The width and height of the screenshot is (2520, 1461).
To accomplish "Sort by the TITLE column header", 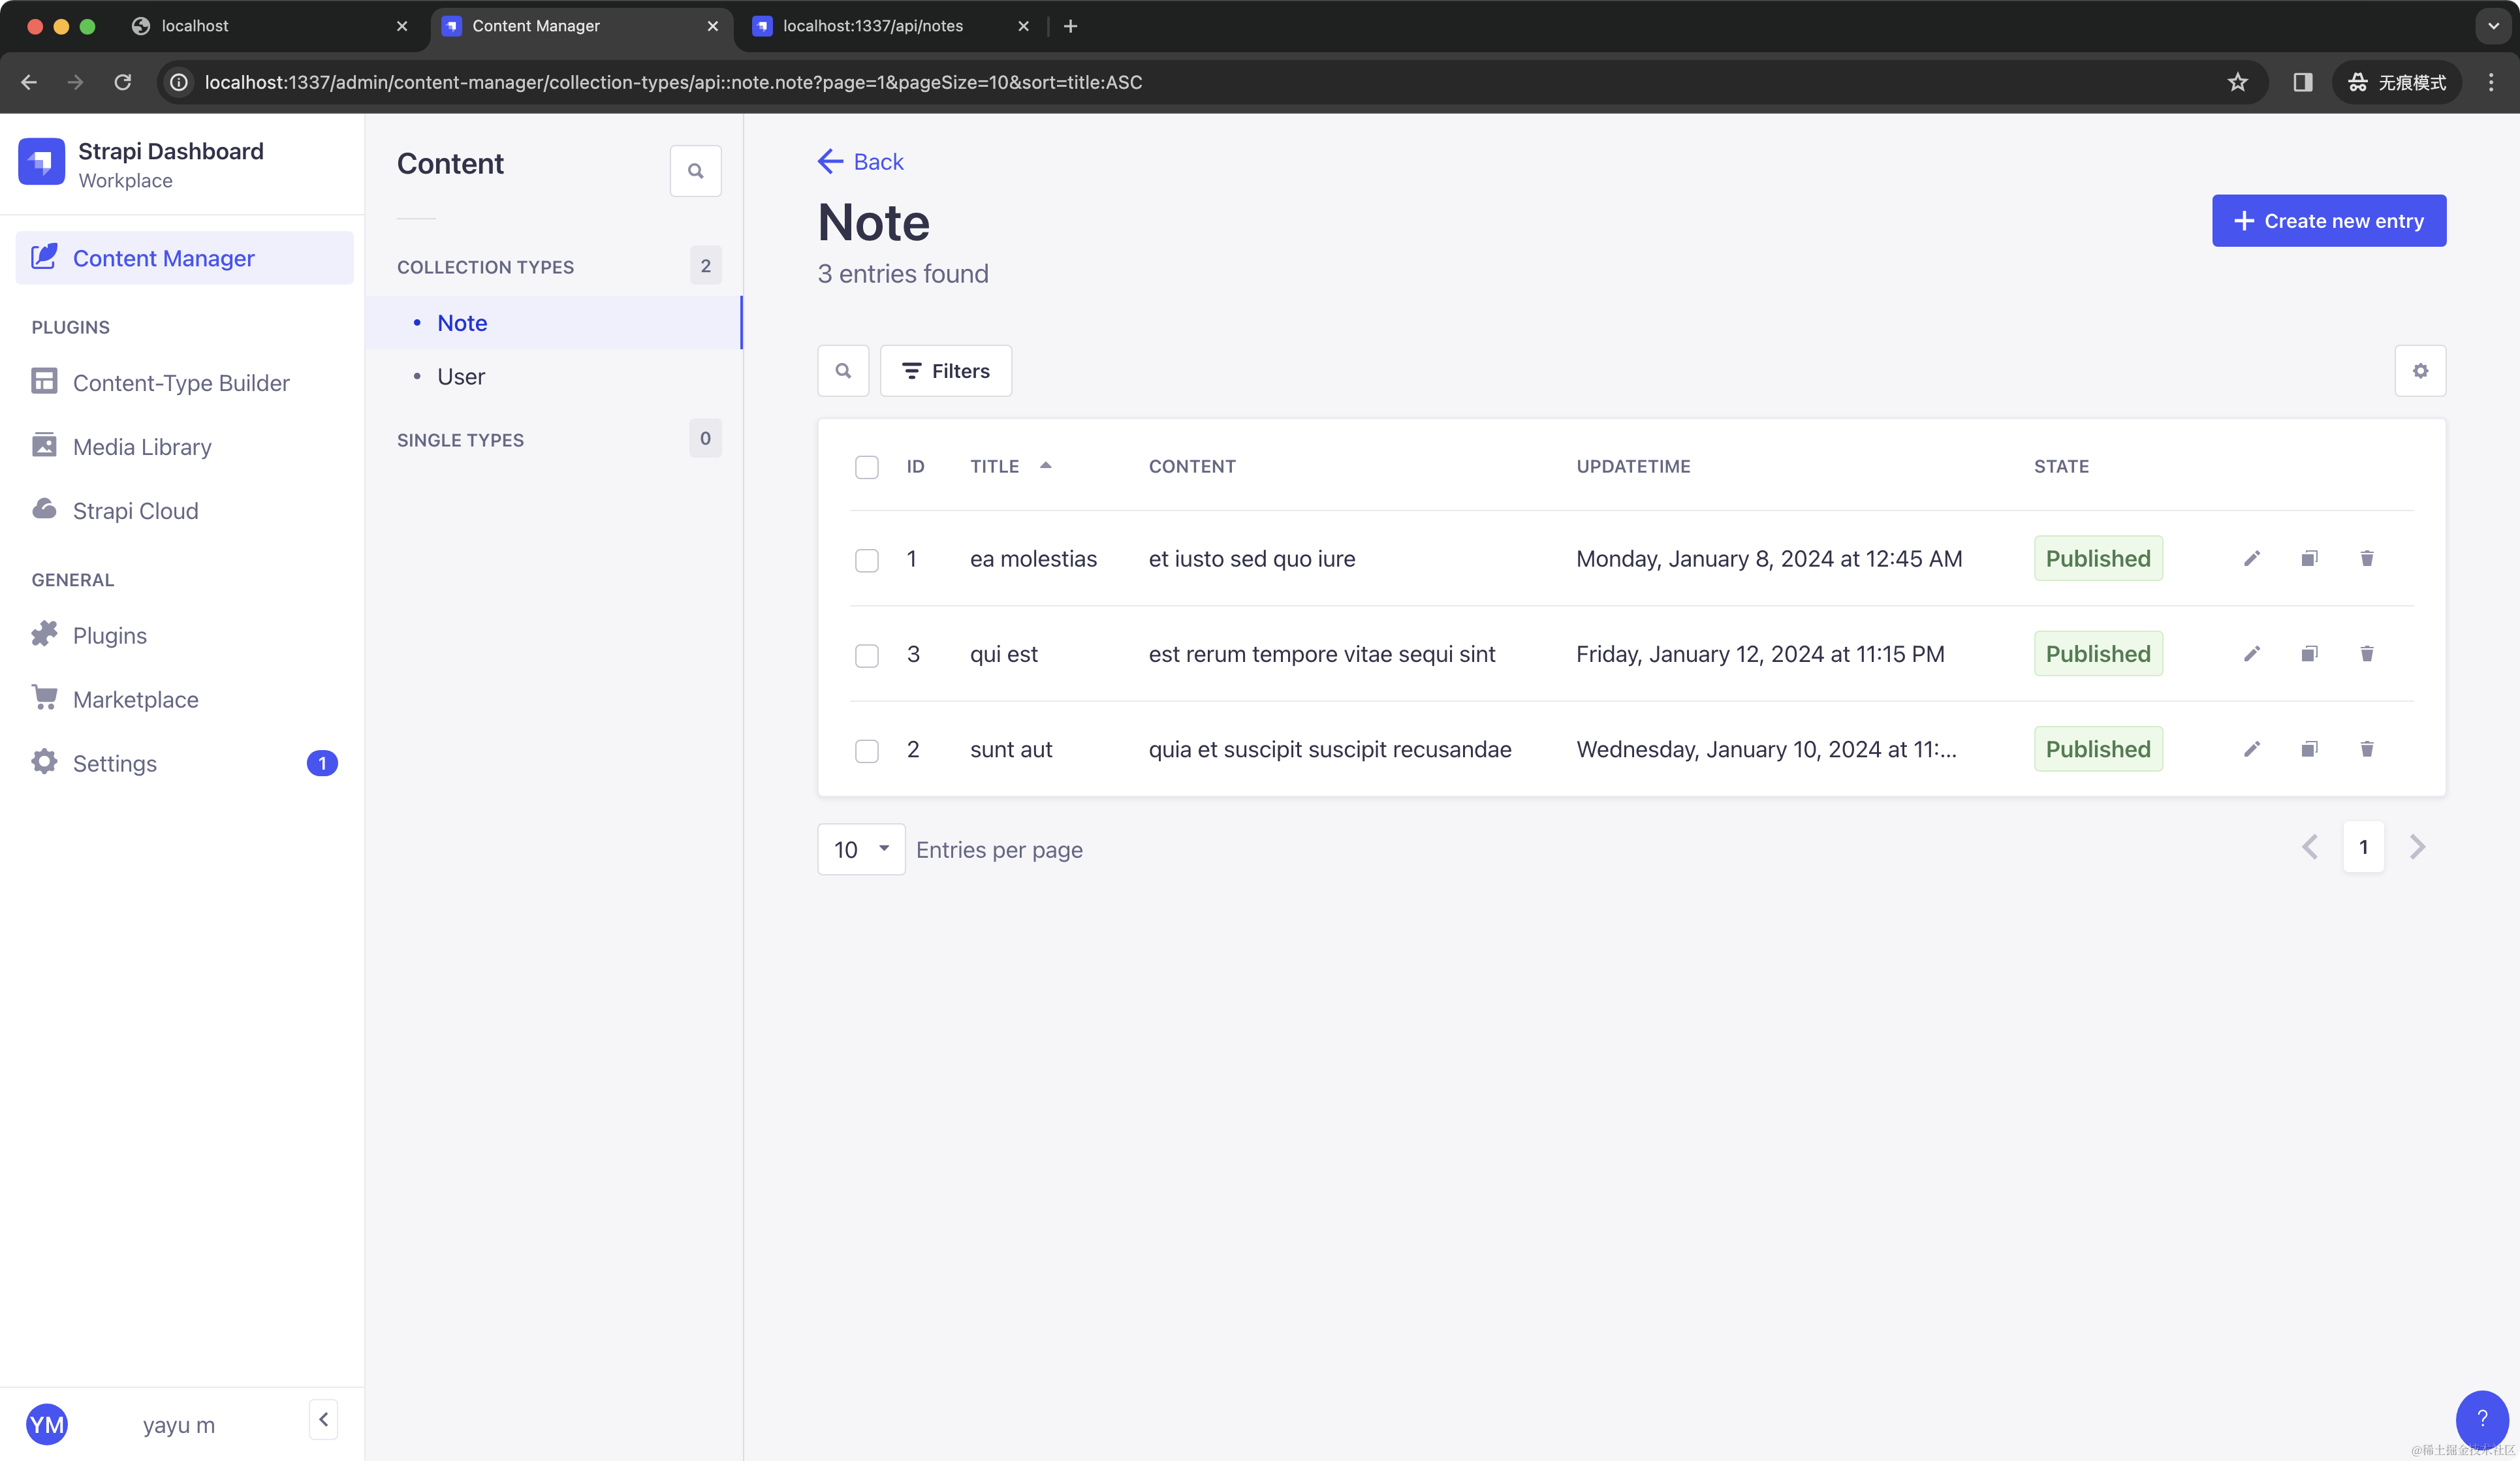I will coord(994,467).
